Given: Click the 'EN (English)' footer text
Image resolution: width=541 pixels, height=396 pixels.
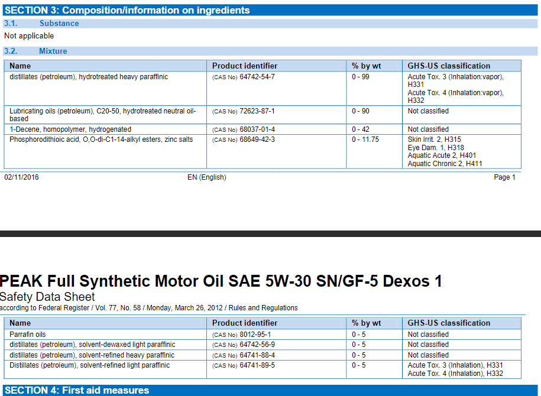Looking at the screenshot, I should (207, 177).
